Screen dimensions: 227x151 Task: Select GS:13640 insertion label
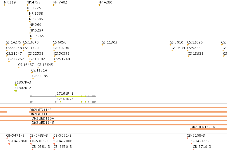point(31,42)
